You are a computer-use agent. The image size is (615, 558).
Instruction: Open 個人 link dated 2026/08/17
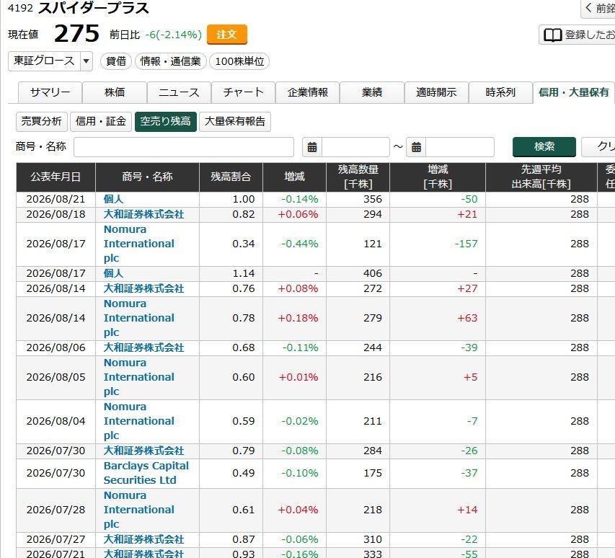113,273
